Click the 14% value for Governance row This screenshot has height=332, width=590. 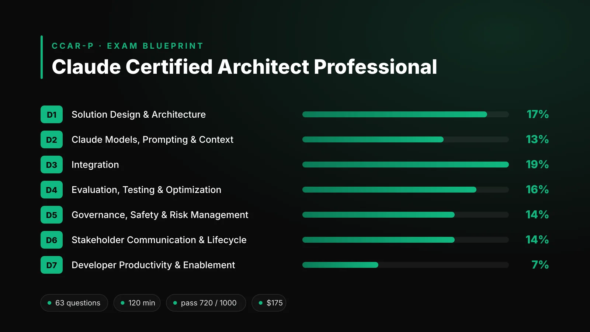tap(537, 215)
